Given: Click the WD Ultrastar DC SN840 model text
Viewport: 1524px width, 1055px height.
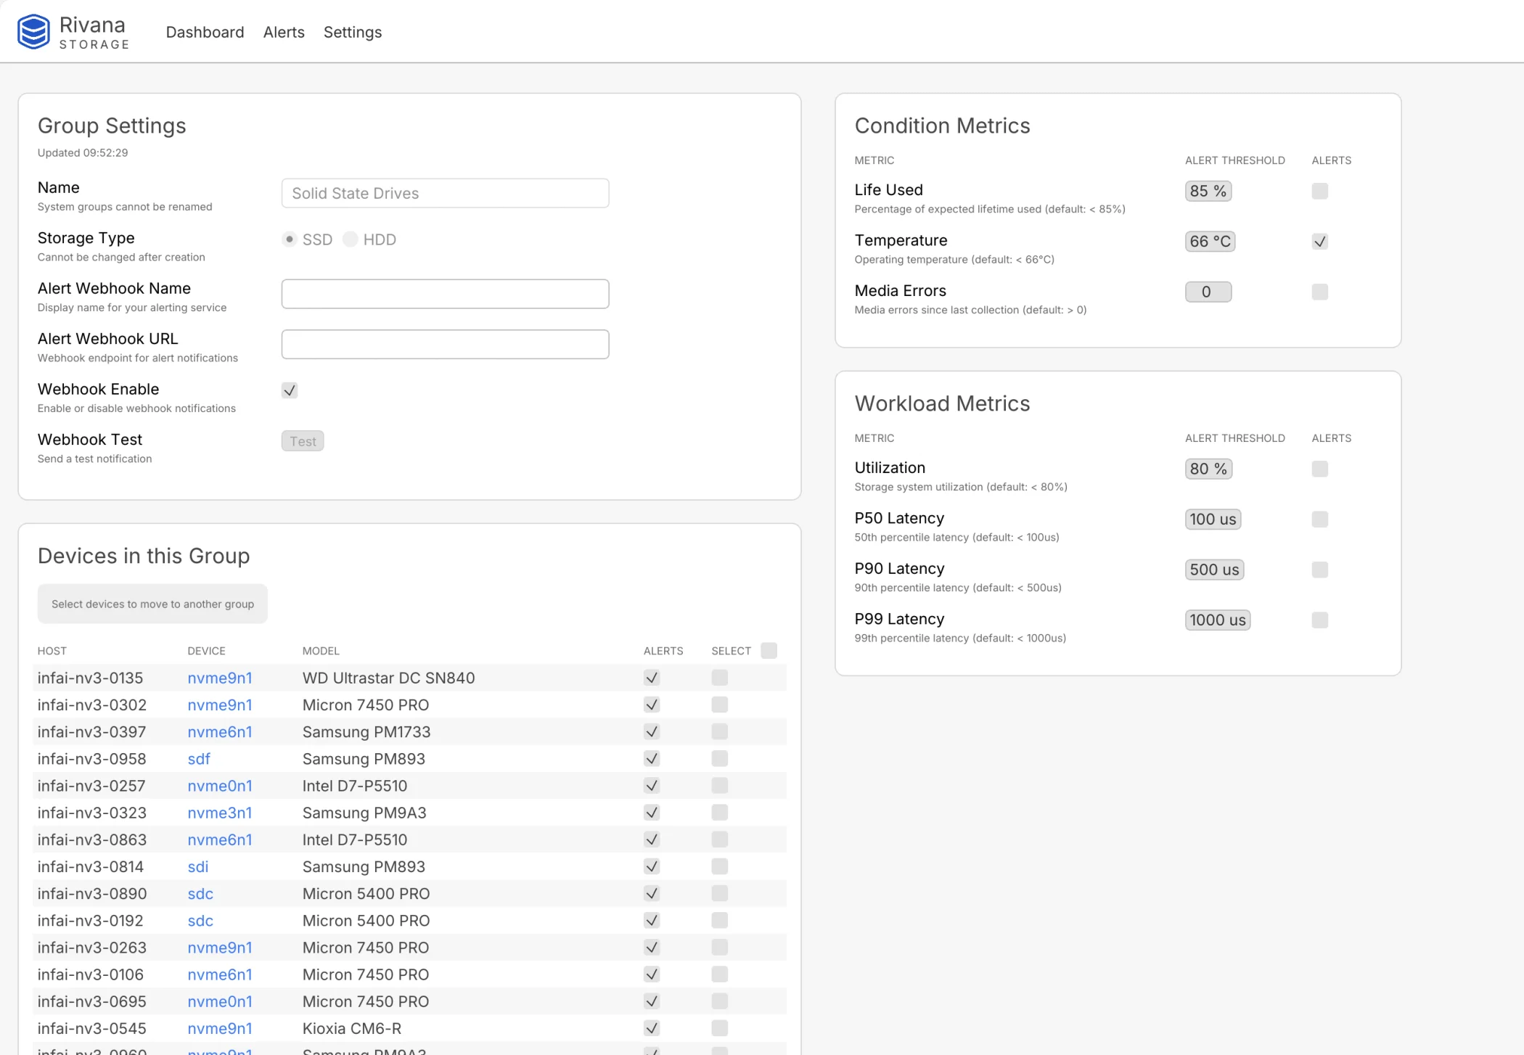Looking at the screenshot, I should point(388,678).
